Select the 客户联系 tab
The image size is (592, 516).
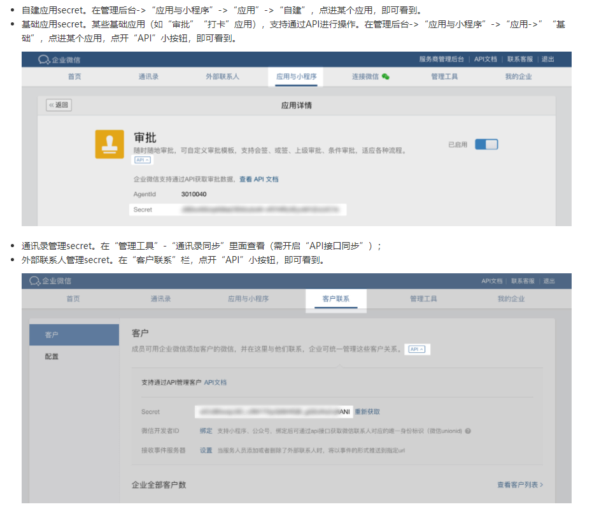coord(336,299)
